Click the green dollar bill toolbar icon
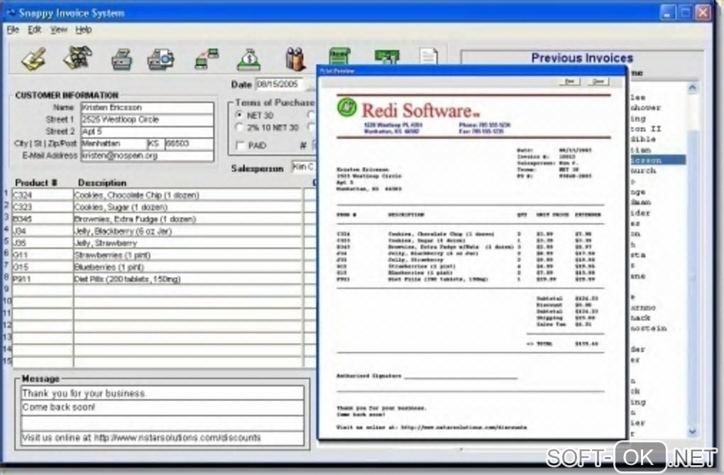Viewport: 724px width, 475px height. click(x=387, y=56)
